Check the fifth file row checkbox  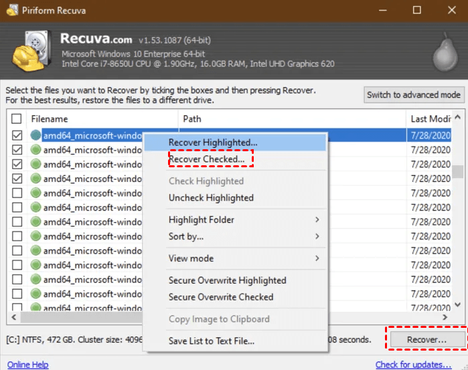click(17, 193)
